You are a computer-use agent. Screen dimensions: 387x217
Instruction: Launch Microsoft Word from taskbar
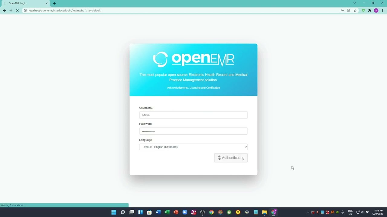click(x=158, y=212)
